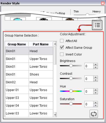
Task: Decrease Contrast with the down stepper arrow
Action: pyautogui.click(x=96, y=80)
